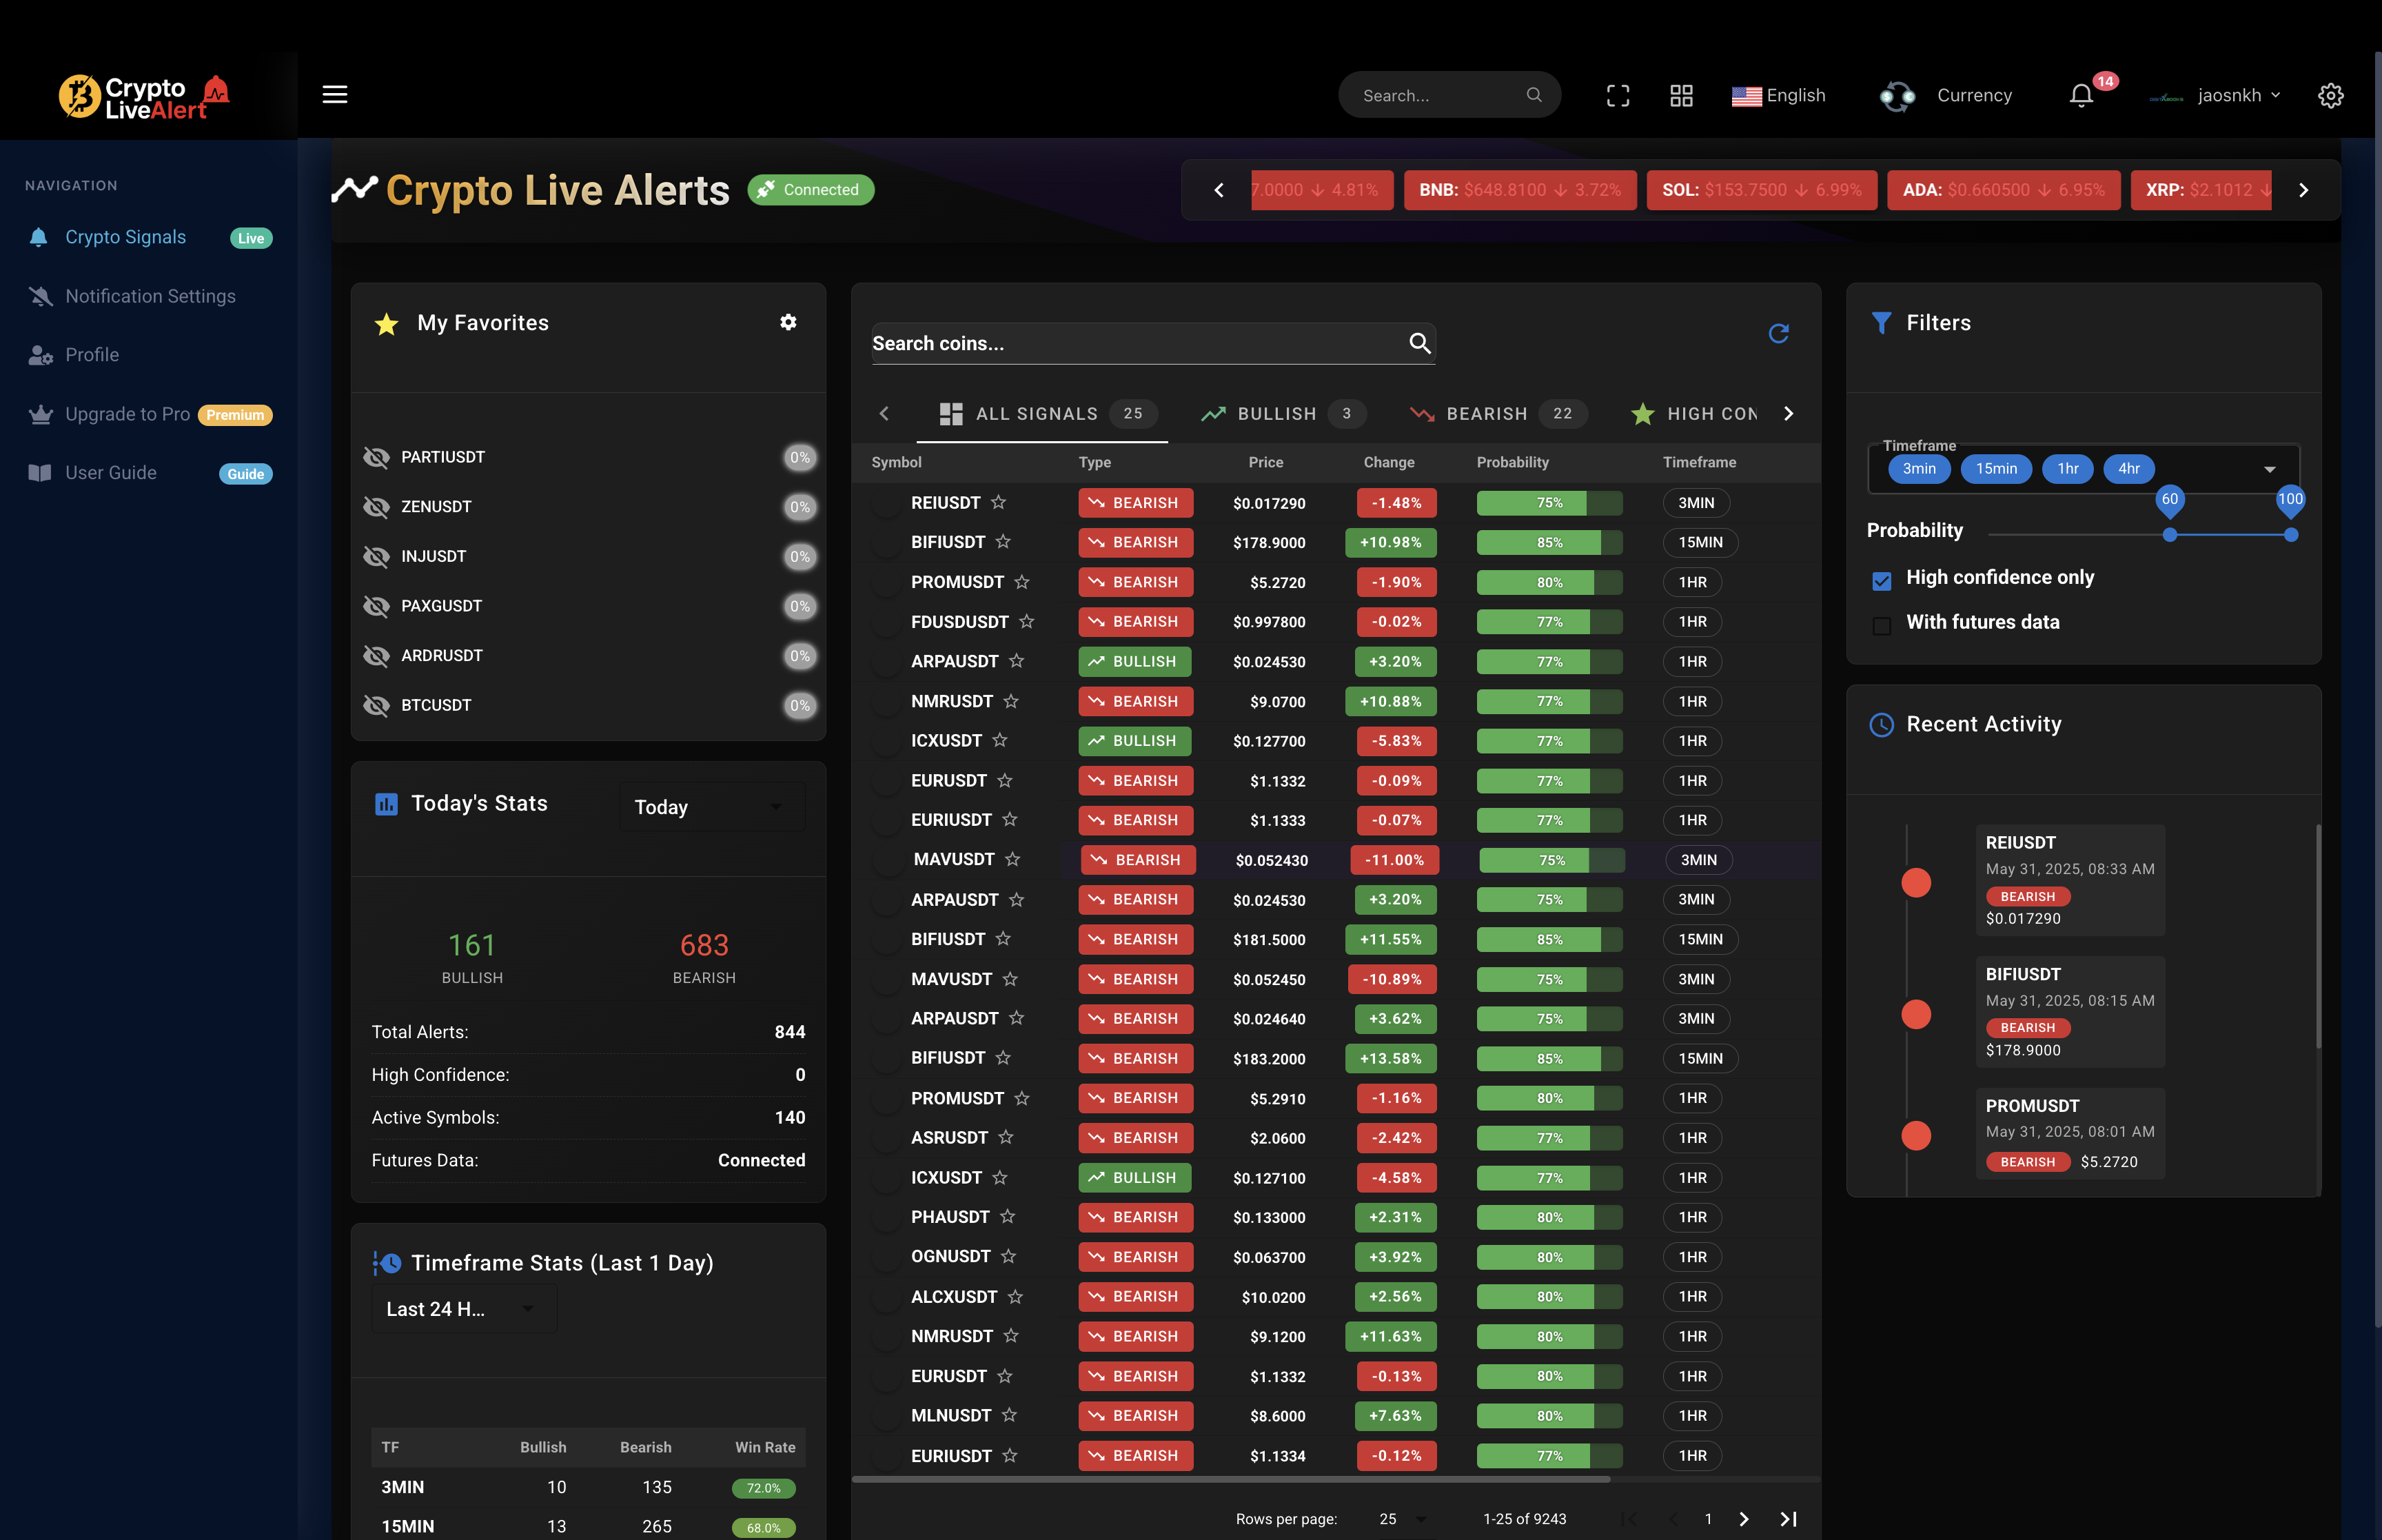Image resolution: width=2382 pixels, height=1540 pixels.
Task: Open the notifications bell
Action: point(2081,96)
